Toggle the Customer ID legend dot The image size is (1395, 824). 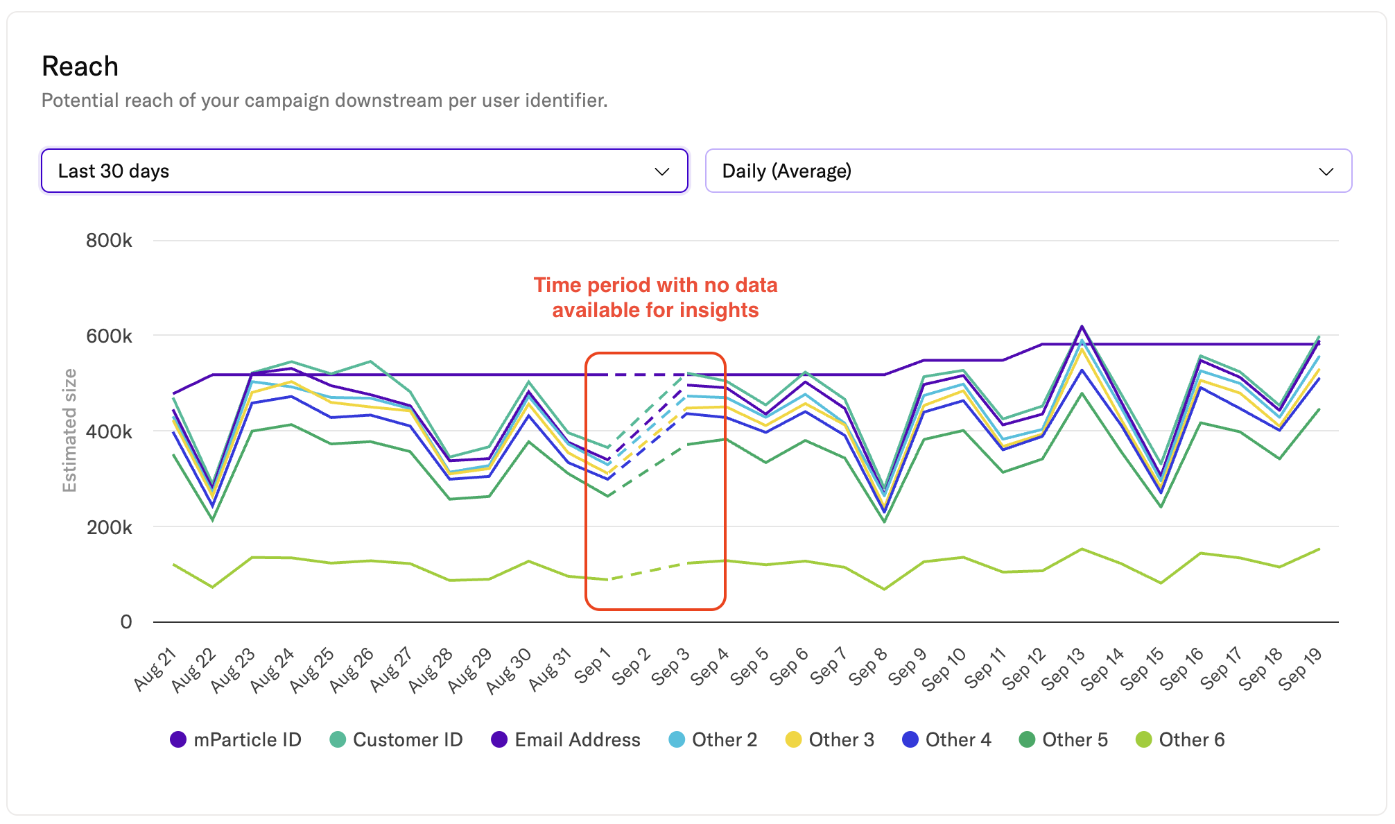338,739
